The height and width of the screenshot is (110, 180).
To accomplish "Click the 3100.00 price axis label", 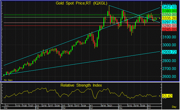I will pos(168,37).
